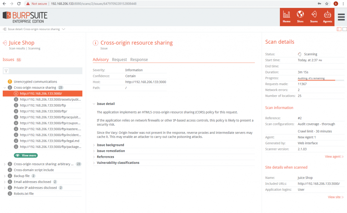Screen dimensions: 347x213
Task: Follow the View agent link
Action: [x=334, y=156]
